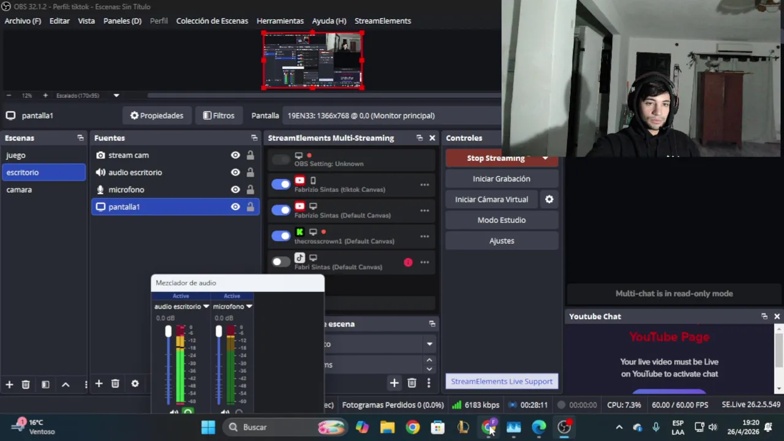This screenshot has width=784, height=441.
Task: Disable thecrosscrown1 Kick output toggle
Action: pyautogui.click(x=281, y=236)
